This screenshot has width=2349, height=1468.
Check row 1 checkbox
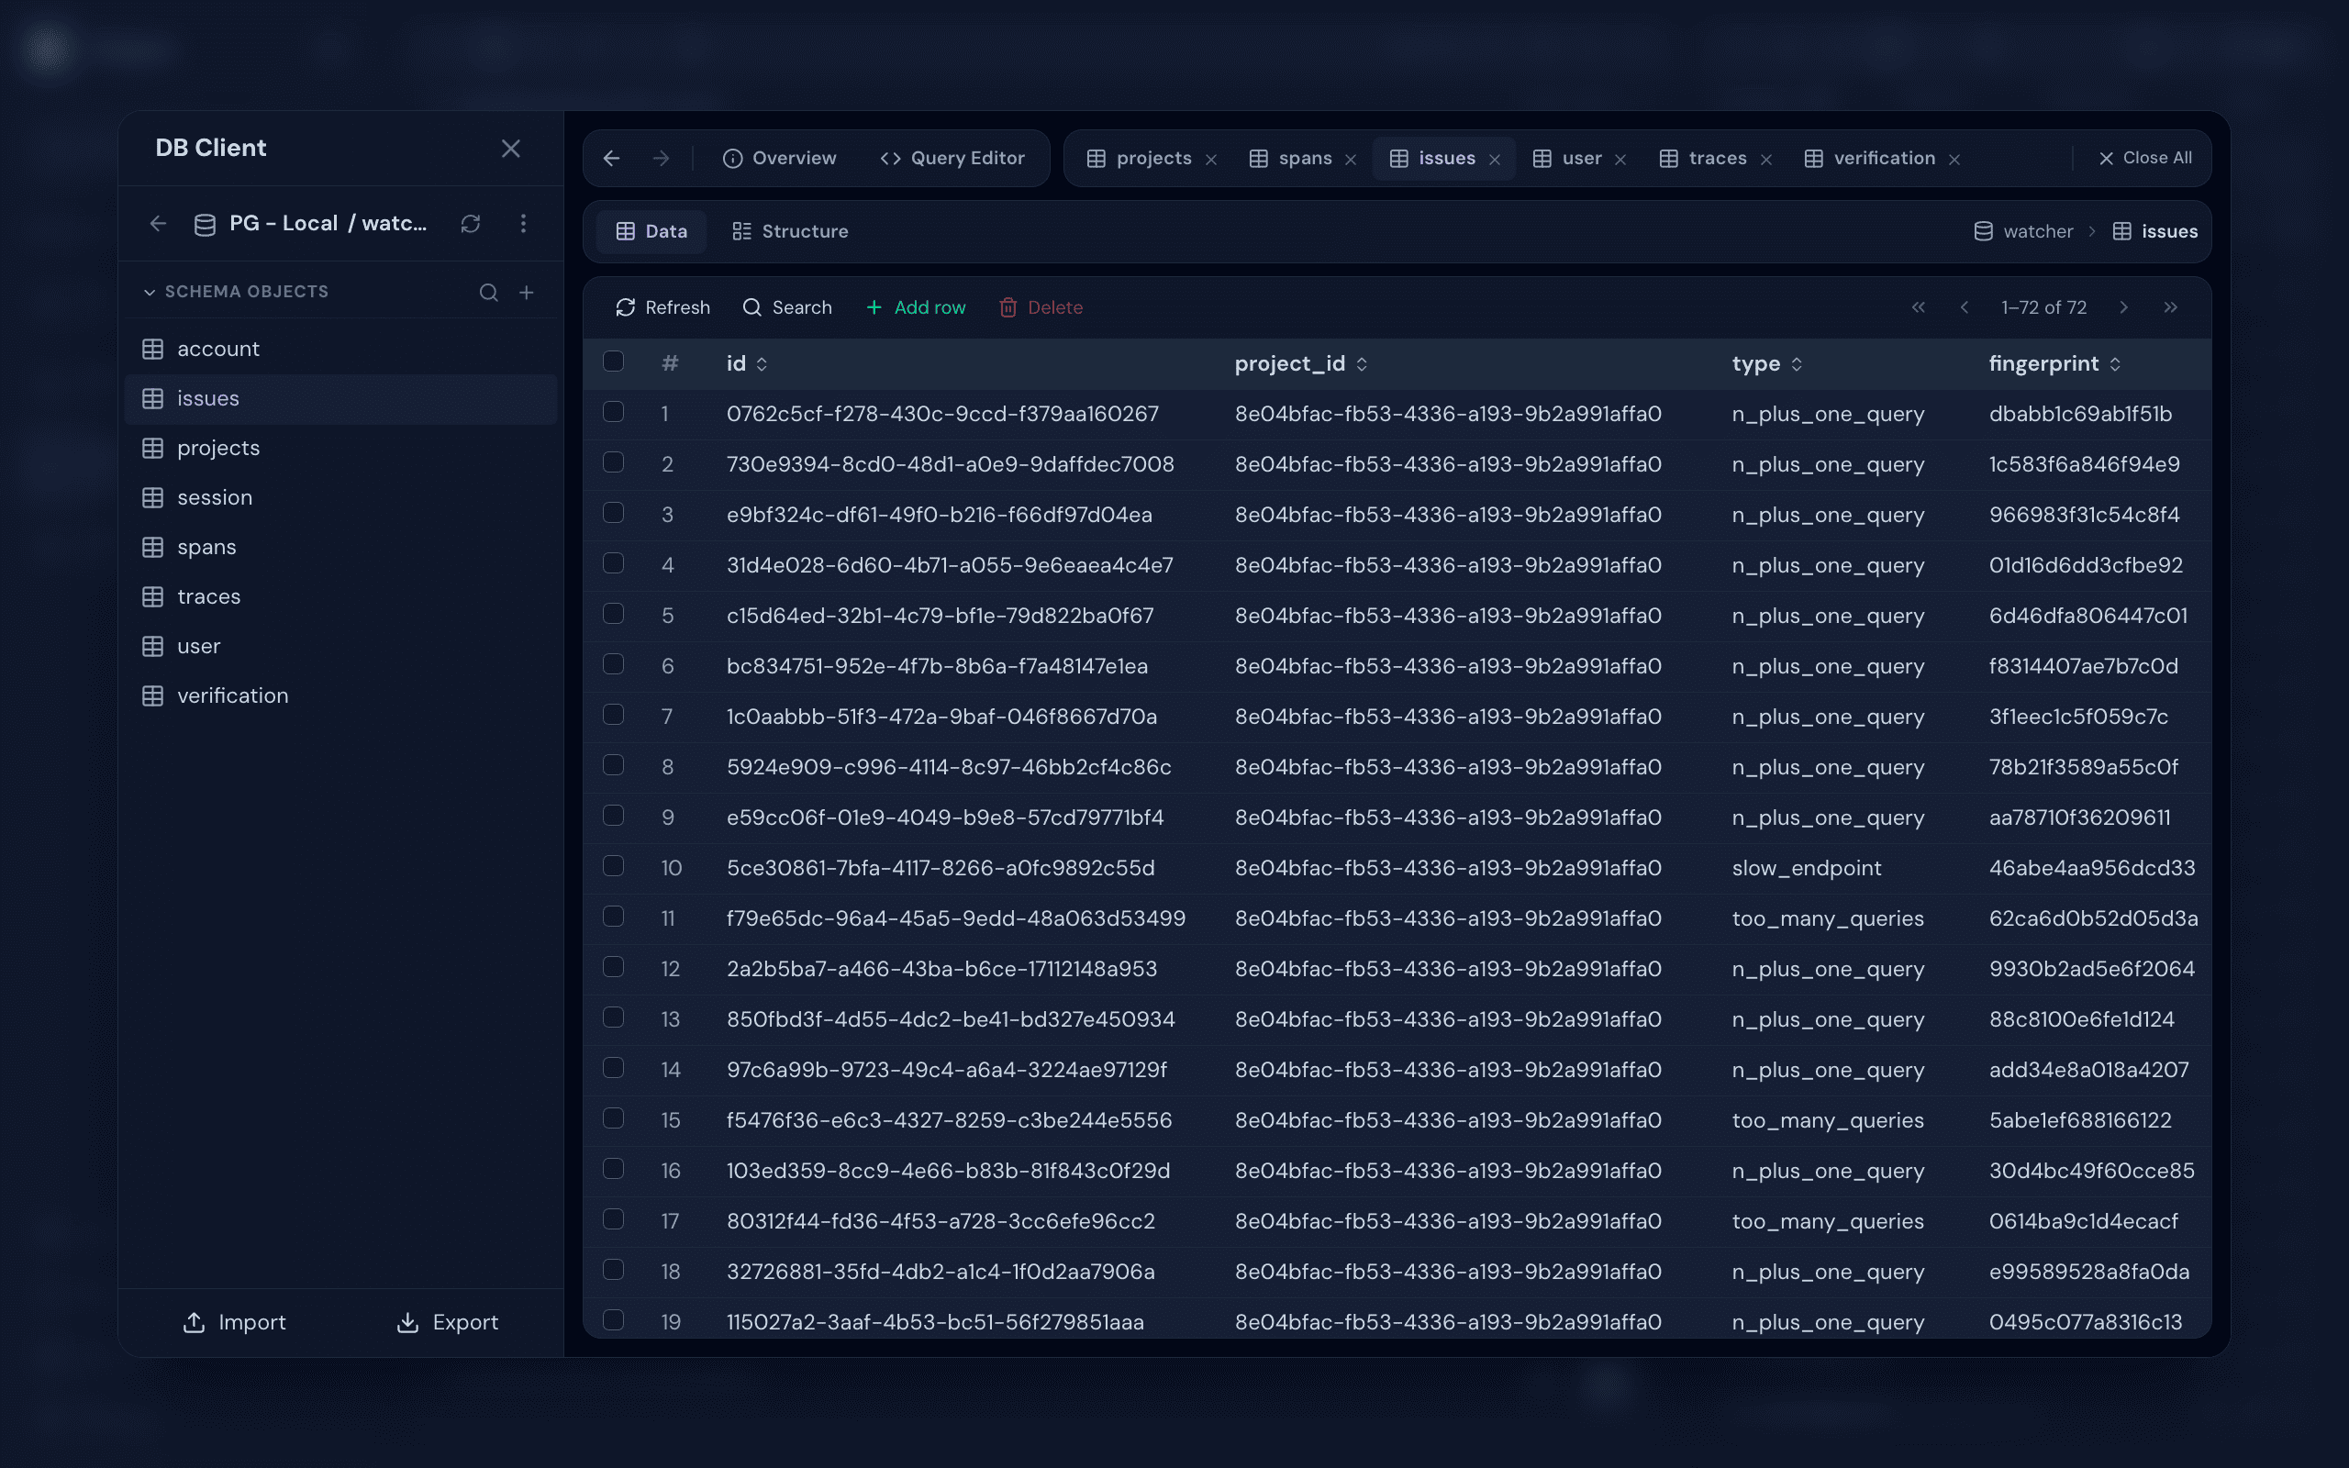click(614, 412)
